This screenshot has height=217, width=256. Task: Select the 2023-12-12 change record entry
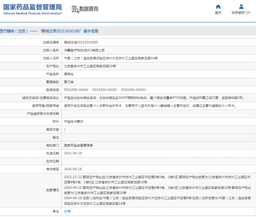pos(157,180)
